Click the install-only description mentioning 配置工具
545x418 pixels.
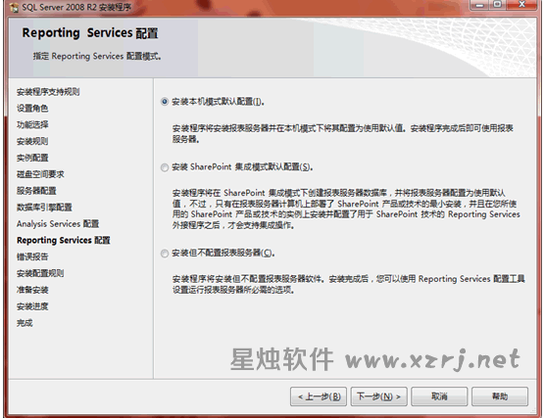(x=349, y=284)
